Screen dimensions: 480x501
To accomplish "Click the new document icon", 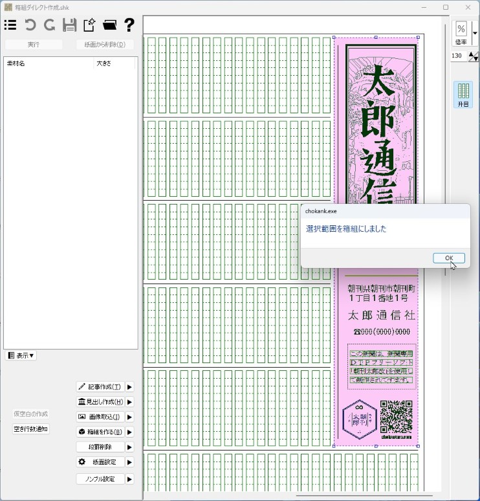I will pyautogui.click(x=89, y=25).
